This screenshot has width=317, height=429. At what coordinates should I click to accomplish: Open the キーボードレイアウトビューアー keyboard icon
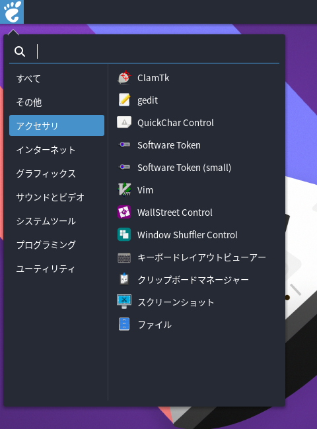click(124, 257)
